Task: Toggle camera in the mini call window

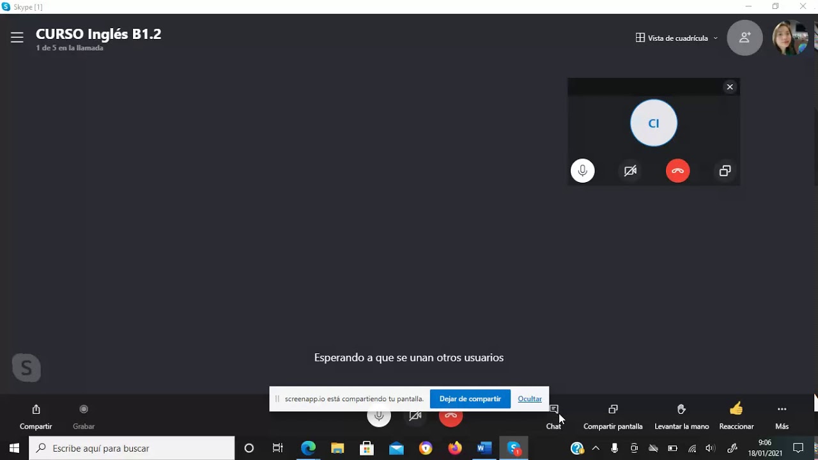Action: 630,171
